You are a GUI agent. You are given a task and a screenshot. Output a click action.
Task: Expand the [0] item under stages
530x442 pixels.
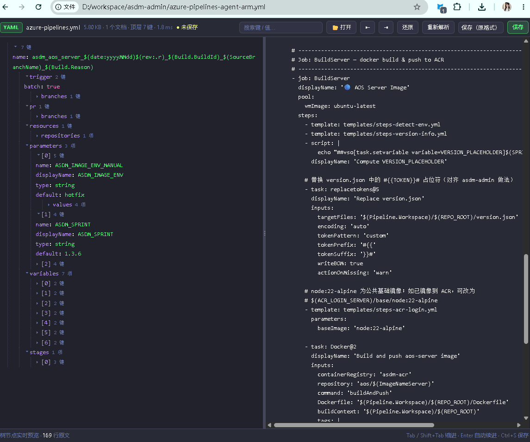37,362
